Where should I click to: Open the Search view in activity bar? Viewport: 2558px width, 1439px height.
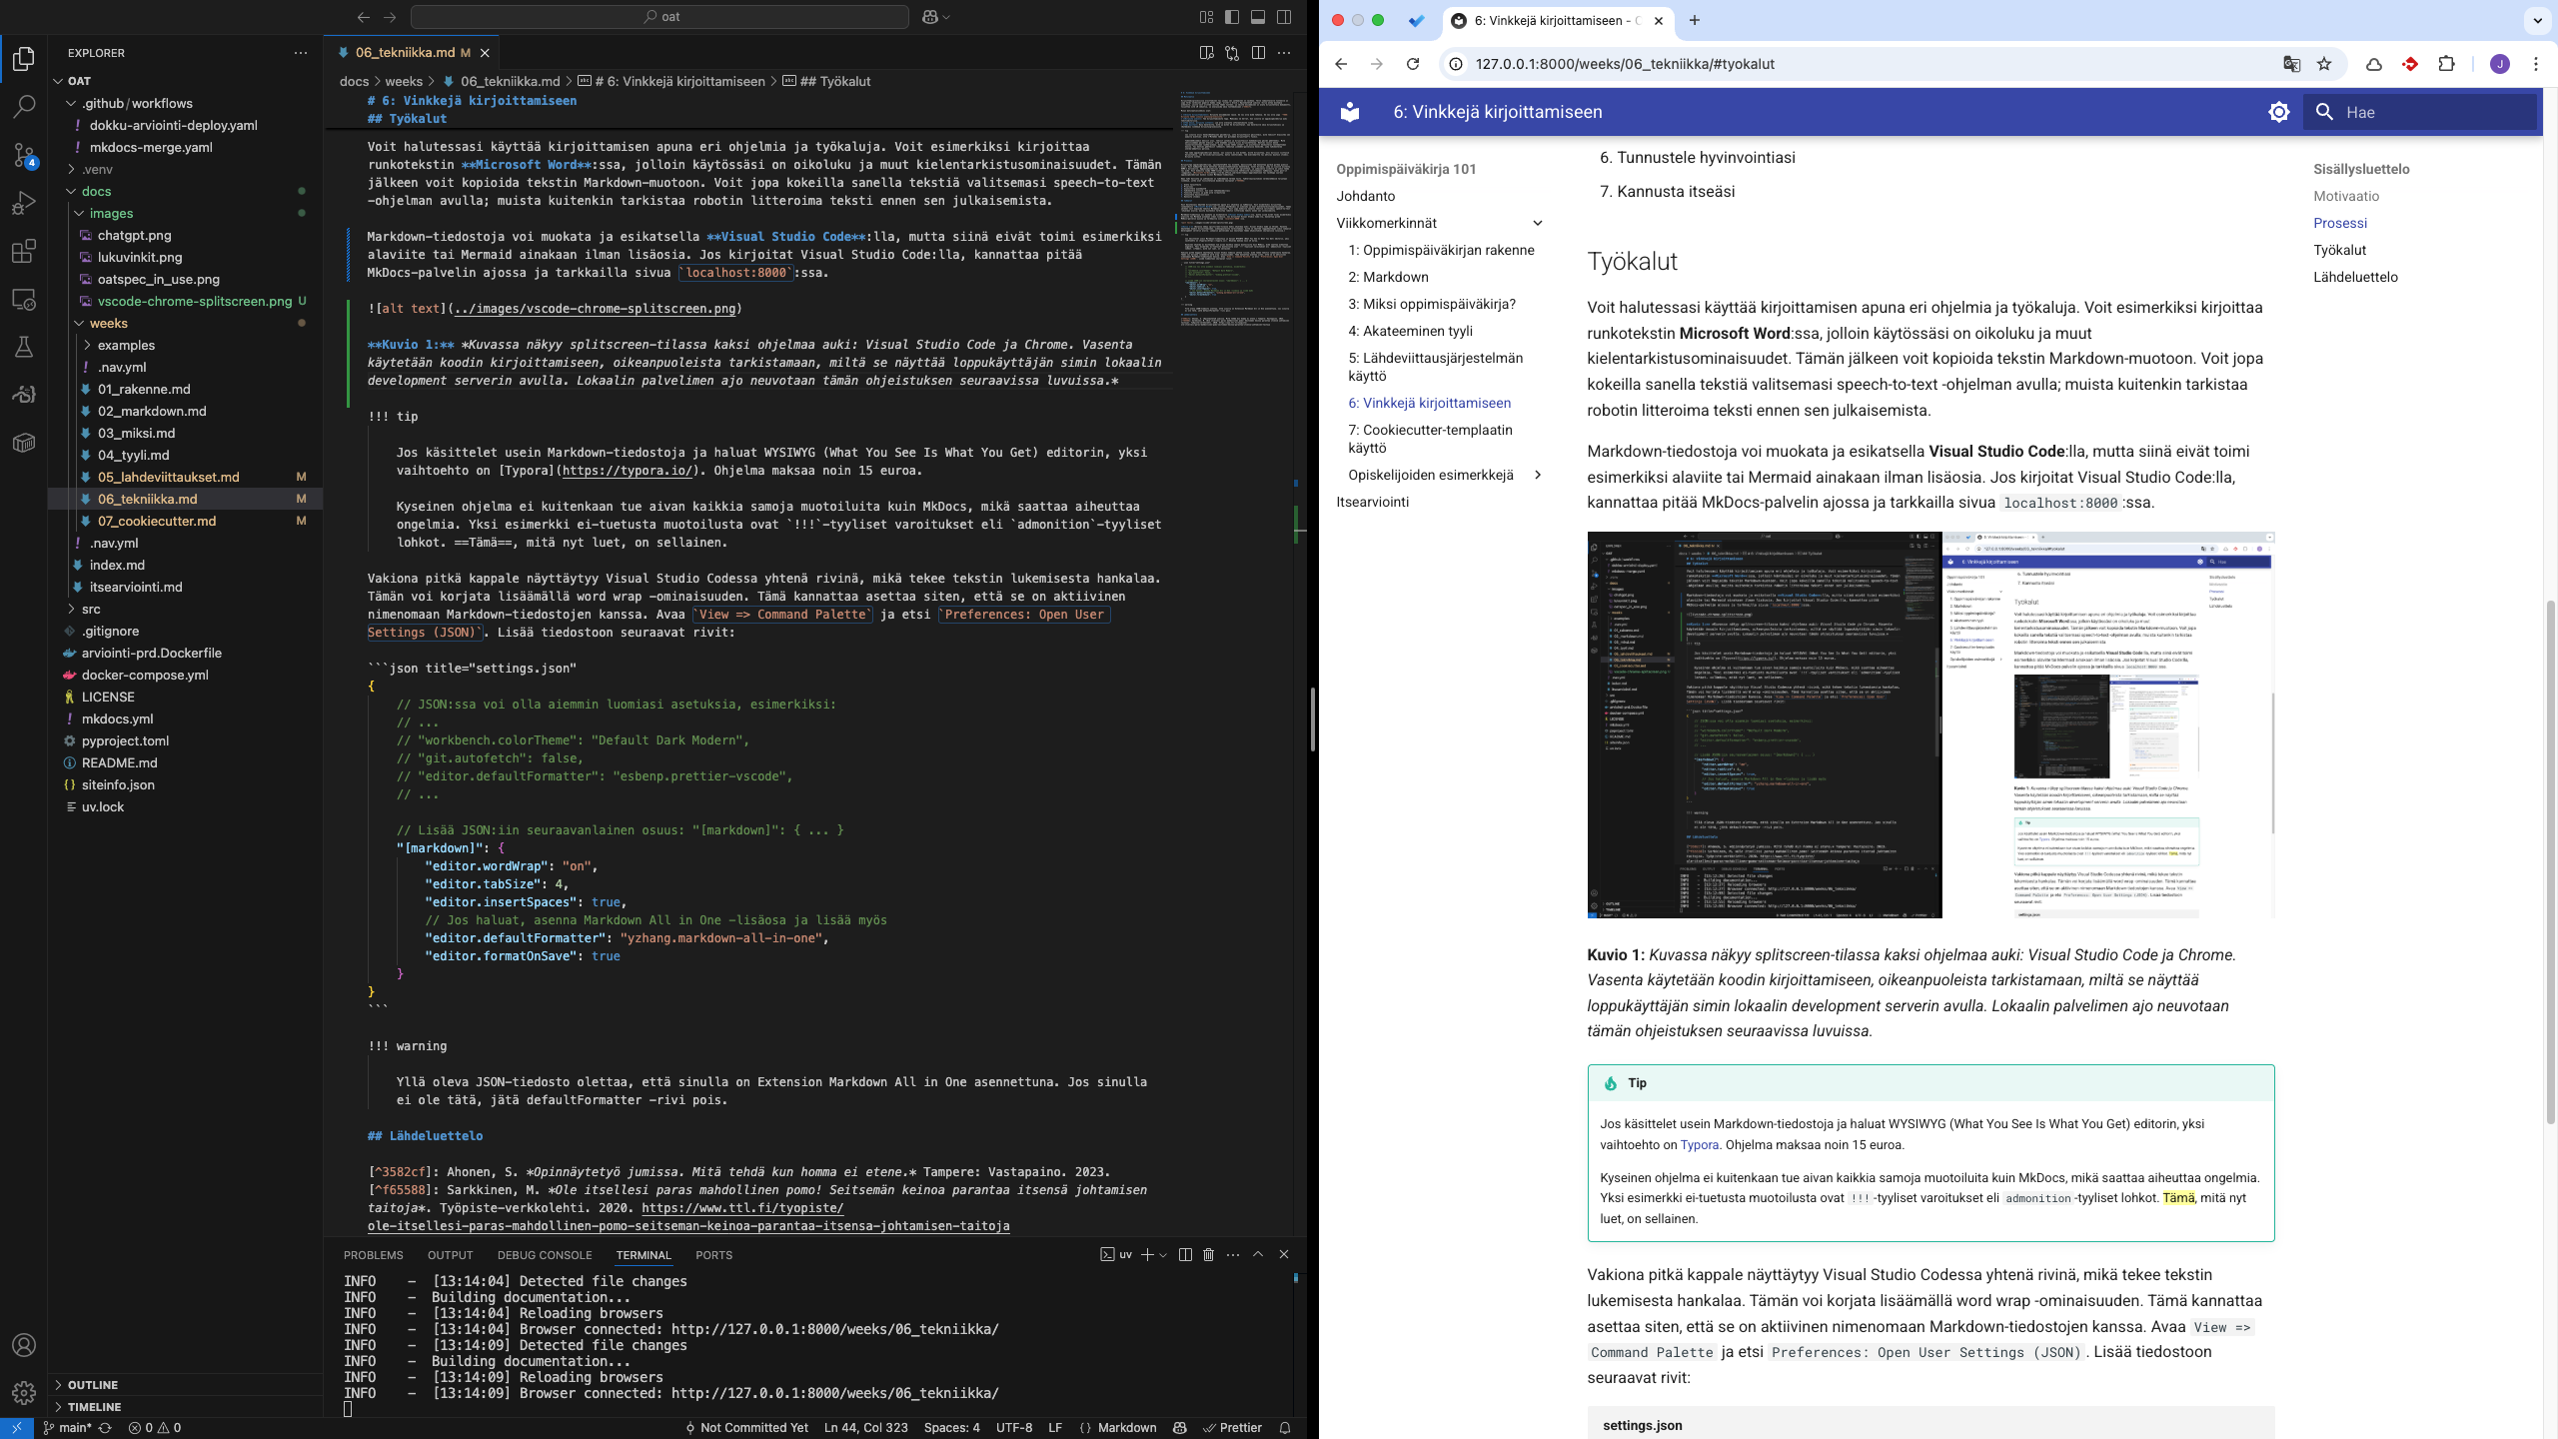[24, 106]
